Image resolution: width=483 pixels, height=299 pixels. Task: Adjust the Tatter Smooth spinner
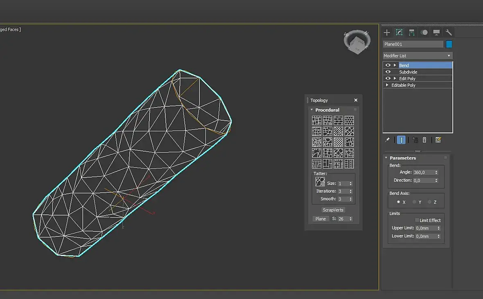click(x=350, y=199)
